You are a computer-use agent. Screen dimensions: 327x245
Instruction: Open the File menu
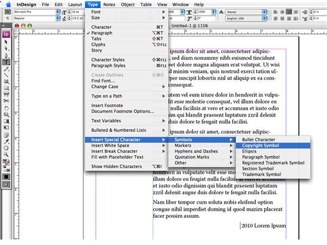[x=45, y=4]
